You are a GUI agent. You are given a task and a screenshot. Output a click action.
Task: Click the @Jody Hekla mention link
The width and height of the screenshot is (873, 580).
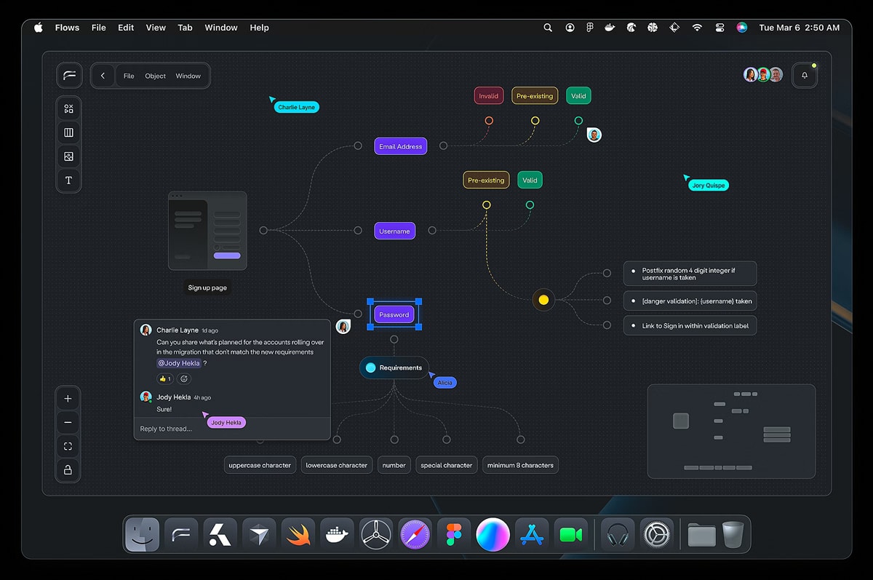pos(179,362)
